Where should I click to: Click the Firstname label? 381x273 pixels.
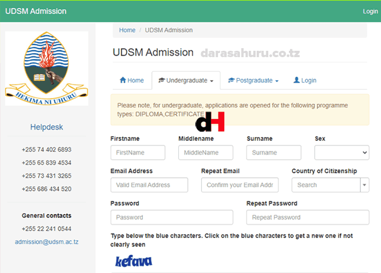[x=125, y=139]
